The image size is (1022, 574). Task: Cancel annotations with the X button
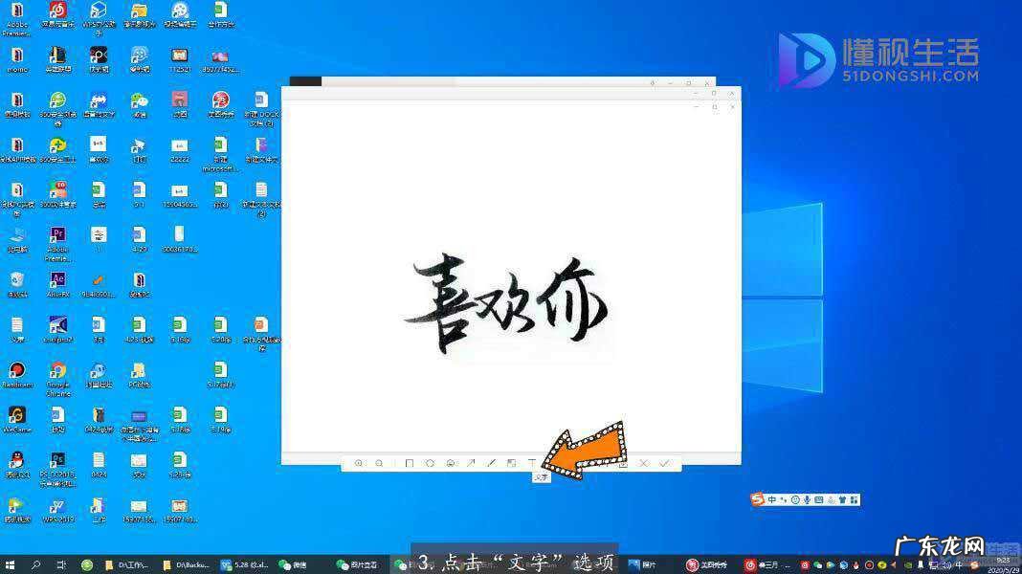point(643,463)
